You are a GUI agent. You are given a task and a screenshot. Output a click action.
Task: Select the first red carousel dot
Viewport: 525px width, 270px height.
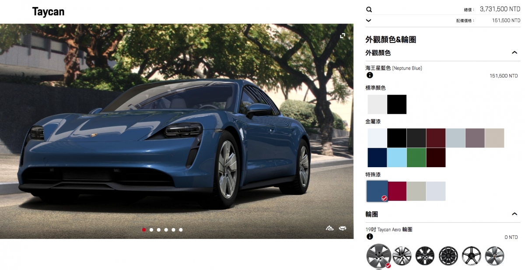pyautogui.click(x=144, y=230)
